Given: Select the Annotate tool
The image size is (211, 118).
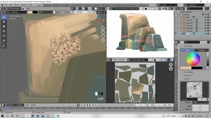Looking at the screenshot, I should 4,46.
